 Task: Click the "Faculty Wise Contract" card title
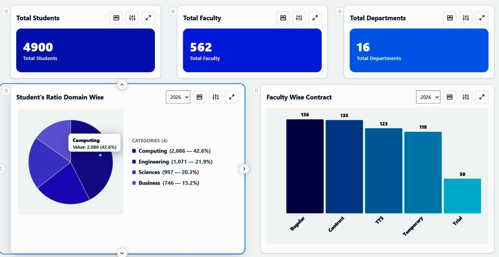[299, 97]
